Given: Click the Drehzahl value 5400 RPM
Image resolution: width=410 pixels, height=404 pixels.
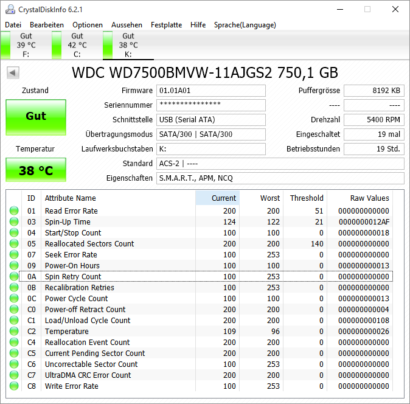Looking at the screenshot, I should click(x=374, y=120).
